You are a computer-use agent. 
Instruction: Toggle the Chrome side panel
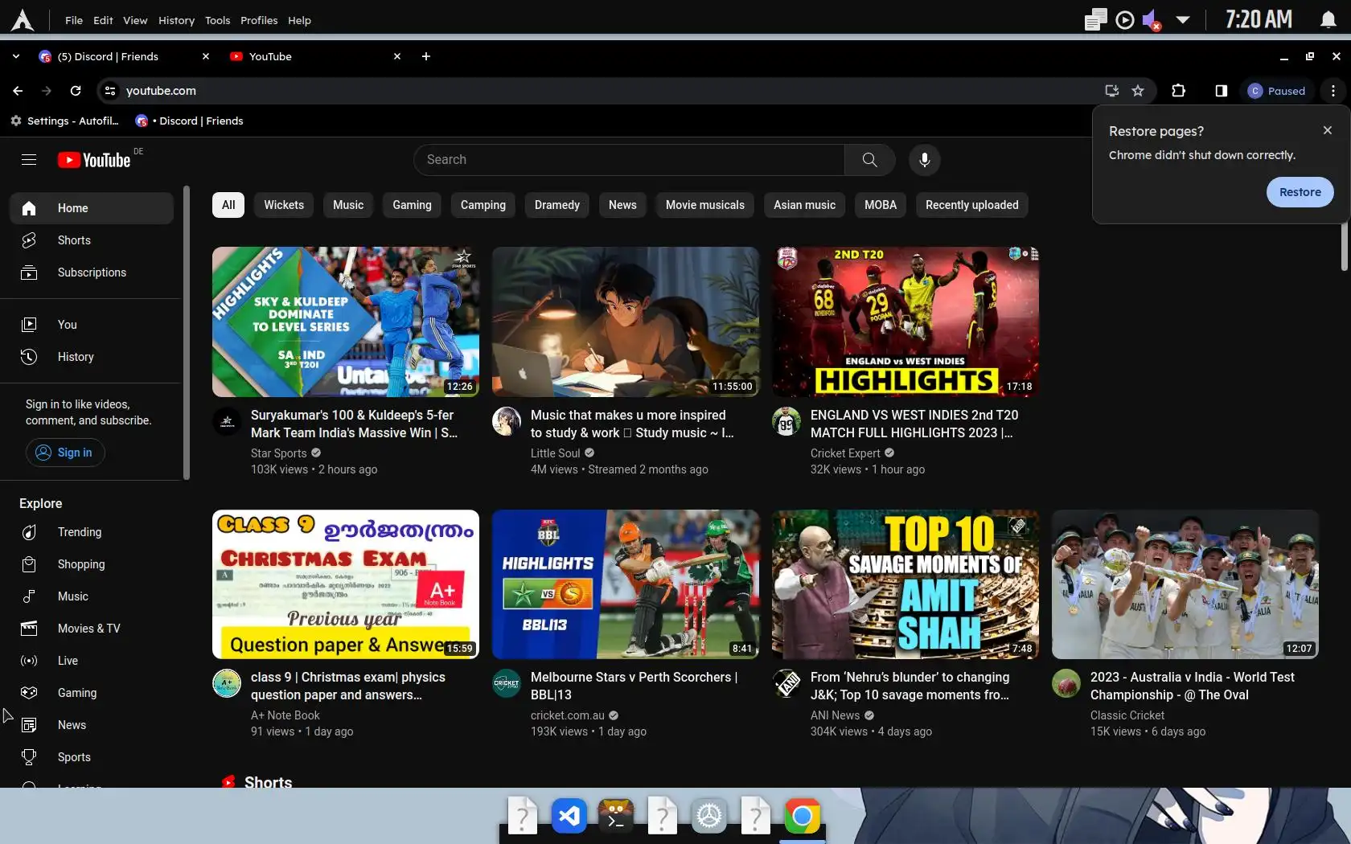1221,91
